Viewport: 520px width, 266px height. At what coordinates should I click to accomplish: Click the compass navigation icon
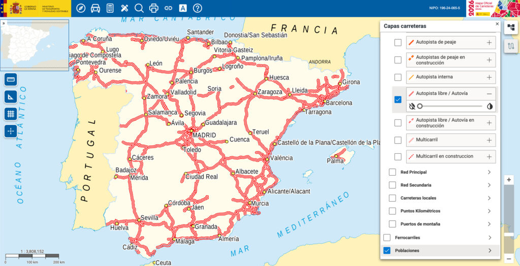point(81,8)
